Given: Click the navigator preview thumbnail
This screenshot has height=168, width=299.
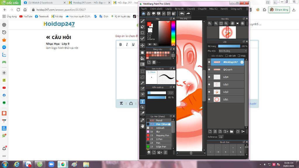Looking at the screenshot, I should [227, 32].
